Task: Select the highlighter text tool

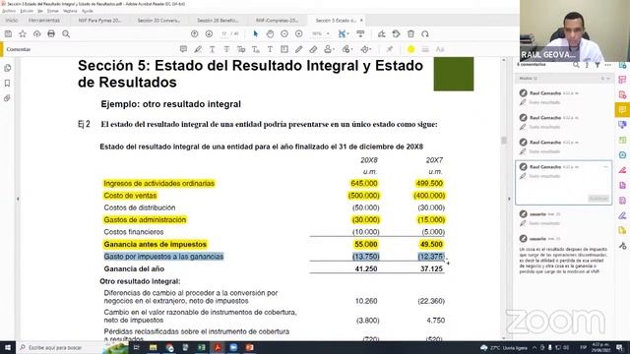Action: coord(198,49)
